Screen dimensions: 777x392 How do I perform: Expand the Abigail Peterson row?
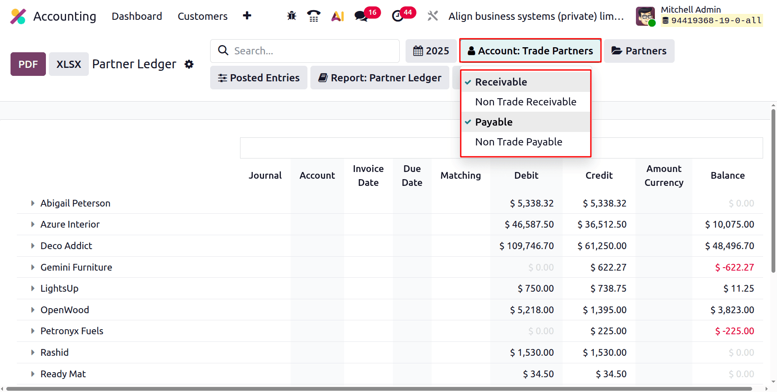pos(32,203)
